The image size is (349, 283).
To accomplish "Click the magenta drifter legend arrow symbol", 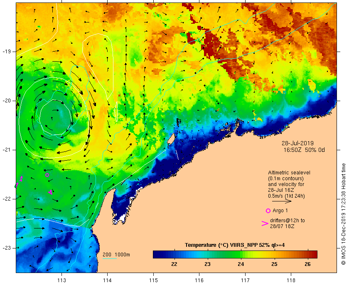I will point(265,223).
